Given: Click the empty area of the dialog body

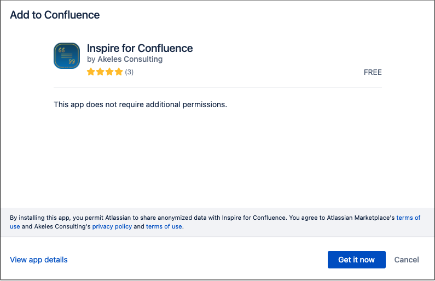Looking at the screenshot, I should [217, 159].
